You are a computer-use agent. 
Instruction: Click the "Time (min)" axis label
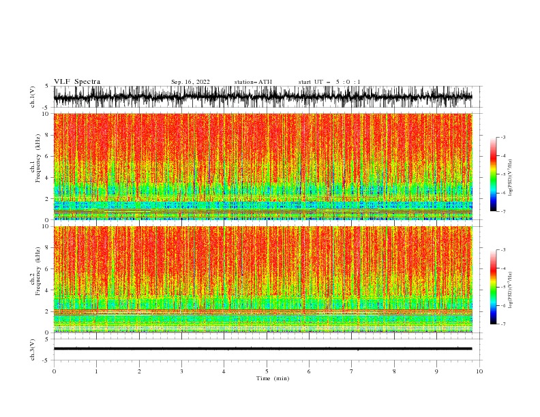pos(273,378)
